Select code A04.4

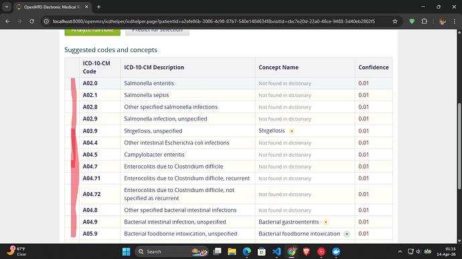pyautogui.click(x=90, y=143)
